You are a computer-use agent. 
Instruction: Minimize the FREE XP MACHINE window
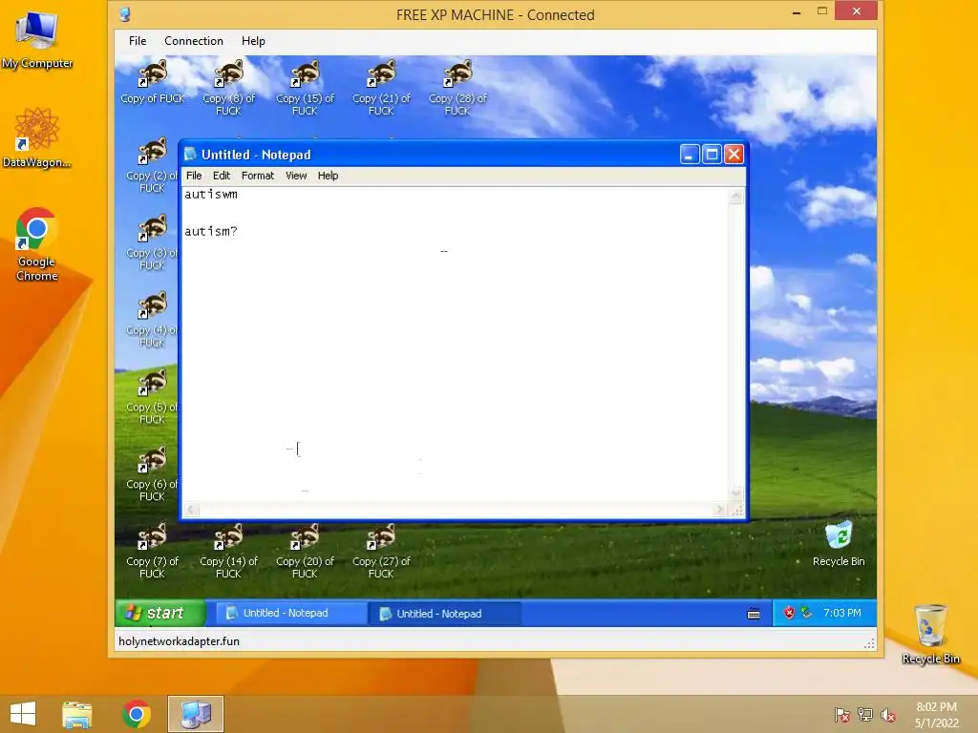[797, 11]
